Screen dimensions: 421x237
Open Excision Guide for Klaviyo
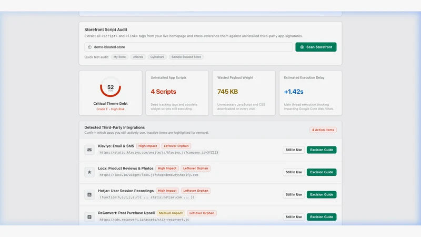322,150
